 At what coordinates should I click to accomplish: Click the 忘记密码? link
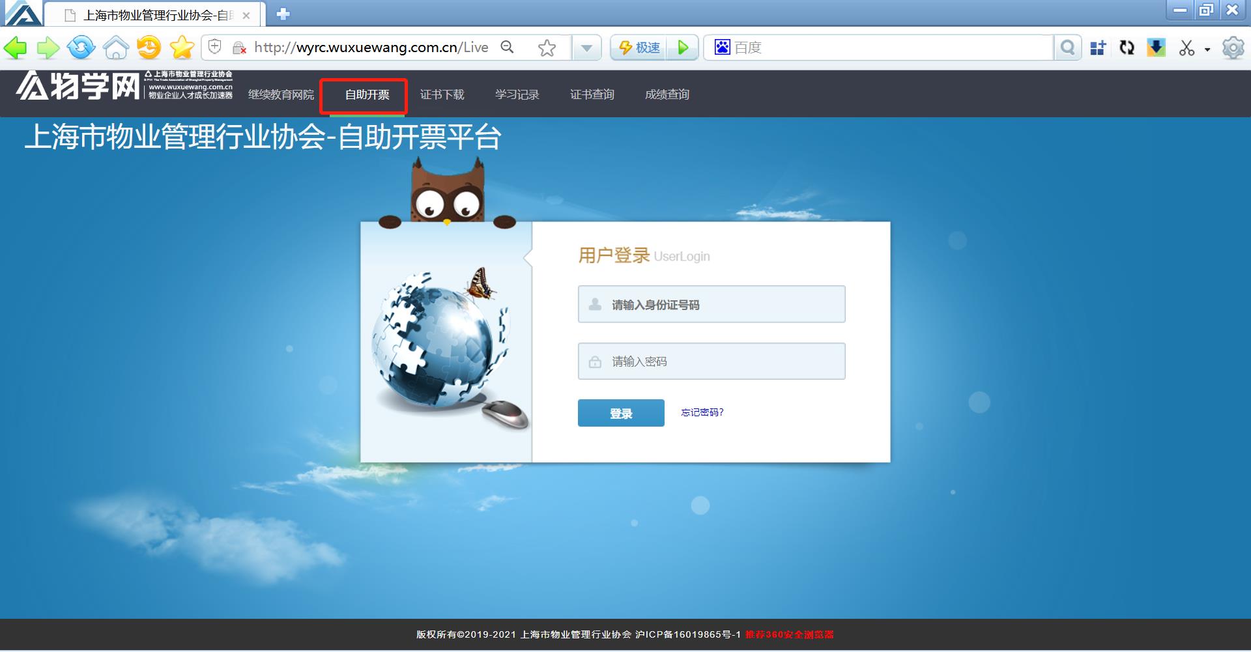click(702, 412)
